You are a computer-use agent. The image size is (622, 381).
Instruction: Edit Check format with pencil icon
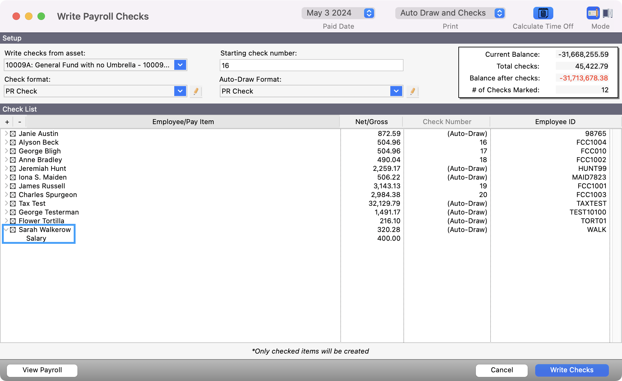coord(196,91)
